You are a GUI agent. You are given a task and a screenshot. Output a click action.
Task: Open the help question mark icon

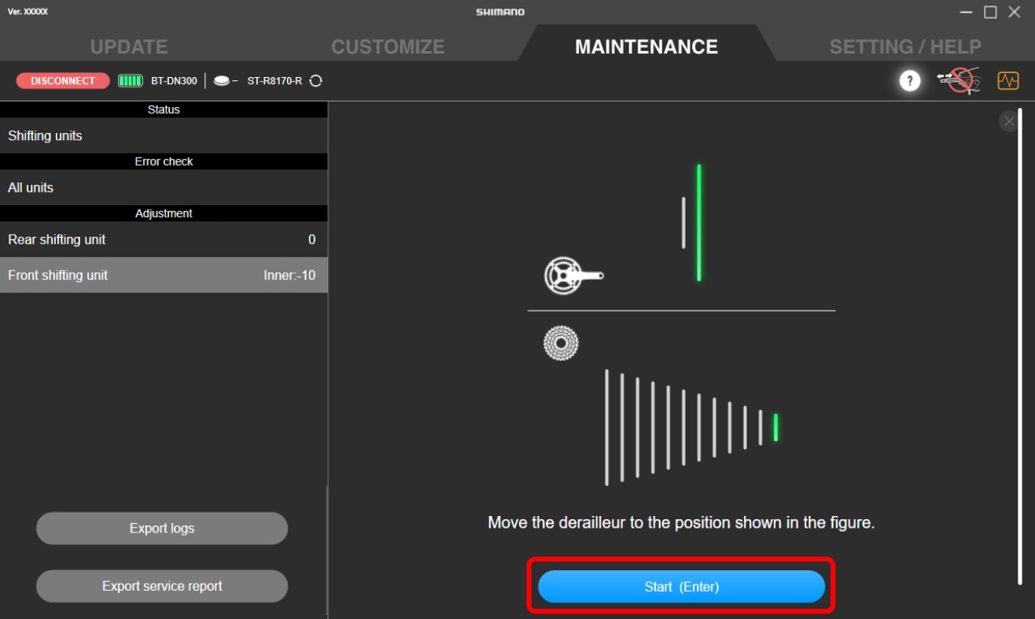(x=909, y=80)
